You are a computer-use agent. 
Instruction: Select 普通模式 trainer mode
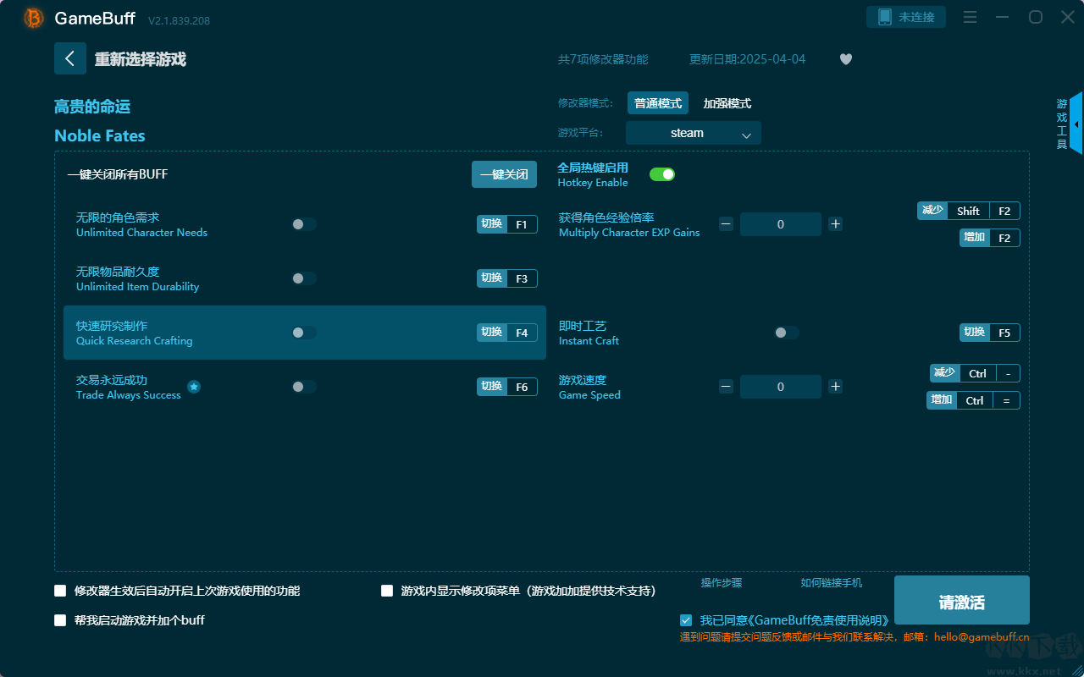658,103
